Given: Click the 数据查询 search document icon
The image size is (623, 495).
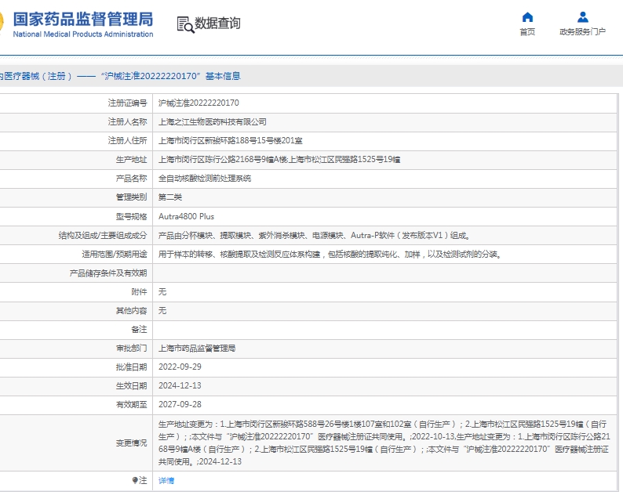Looking at the screenshot, I should click(x=185, y=24).
